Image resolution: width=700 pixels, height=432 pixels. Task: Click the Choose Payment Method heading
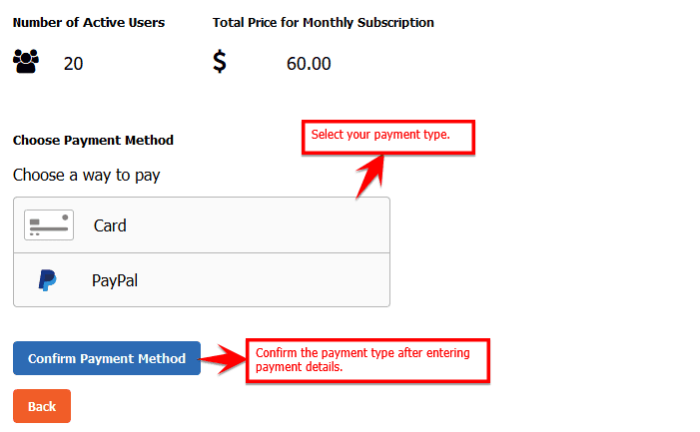93,141
